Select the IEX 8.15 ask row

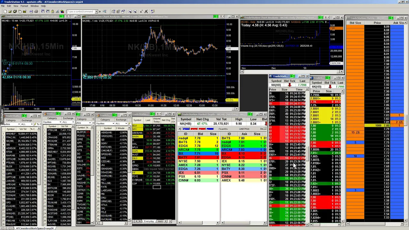coord(243,161)
